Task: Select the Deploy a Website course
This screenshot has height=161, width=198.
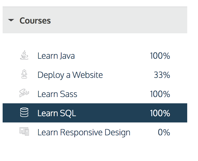Action: [70, 75]
